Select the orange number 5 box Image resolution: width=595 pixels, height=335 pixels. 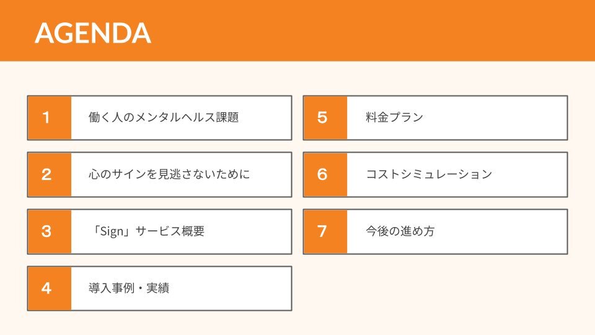point(325,118)
